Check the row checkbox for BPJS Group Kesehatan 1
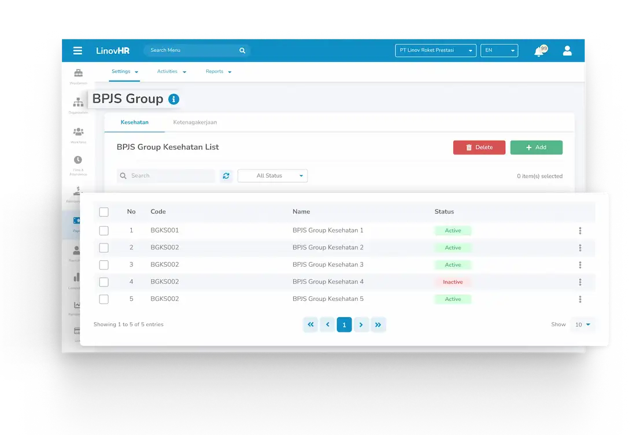The height and width of the screenshot is (435, 636). tap(103, 230)
